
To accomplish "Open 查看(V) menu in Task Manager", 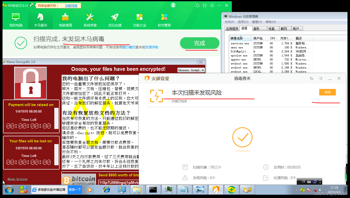I will pyautogui.click(x=257, y=22).
